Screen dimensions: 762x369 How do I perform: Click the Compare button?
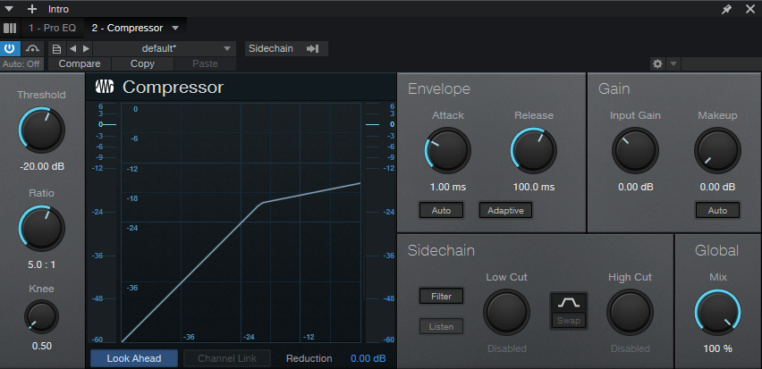(x=79, y=64)
